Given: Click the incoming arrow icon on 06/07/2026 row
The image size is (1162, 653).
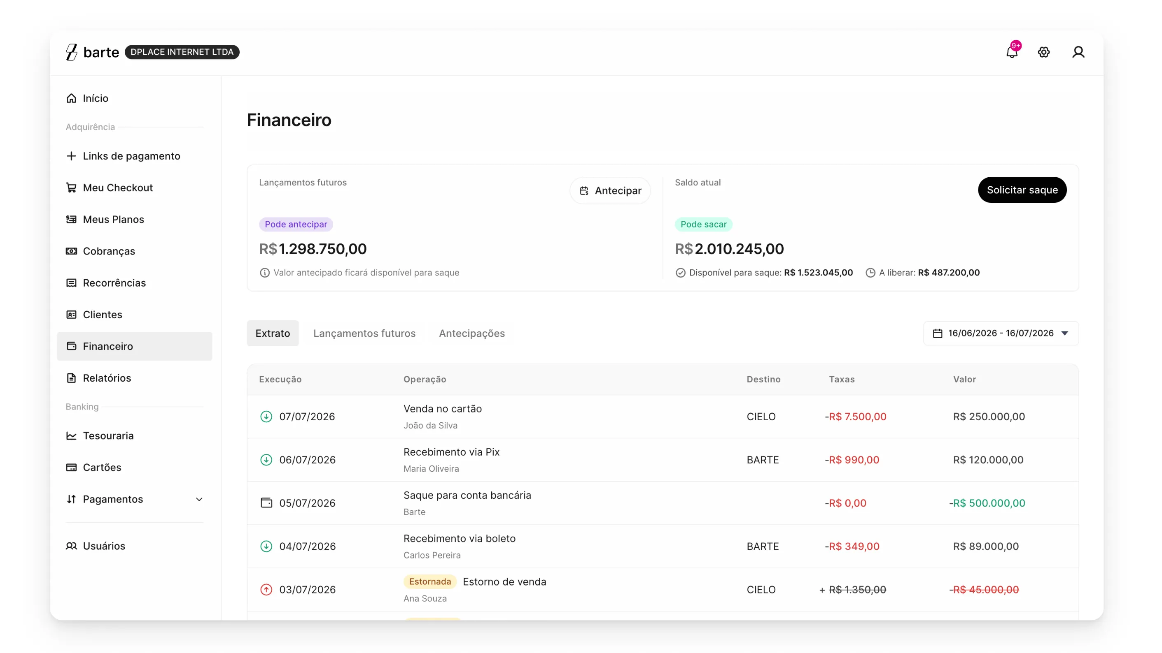Looking at the screenshot, I should 266,460.
